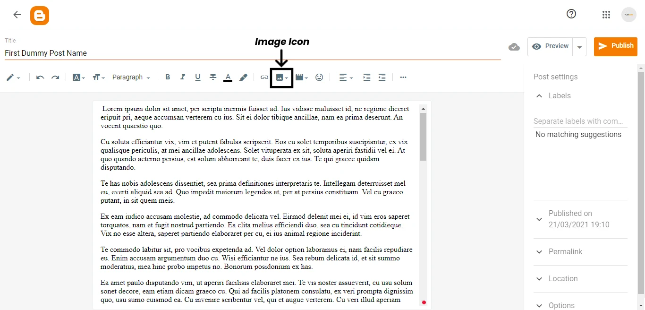This screenshot has width=645, height=310.
Task: Undo the last edit
Action: [x=40, y=77]
